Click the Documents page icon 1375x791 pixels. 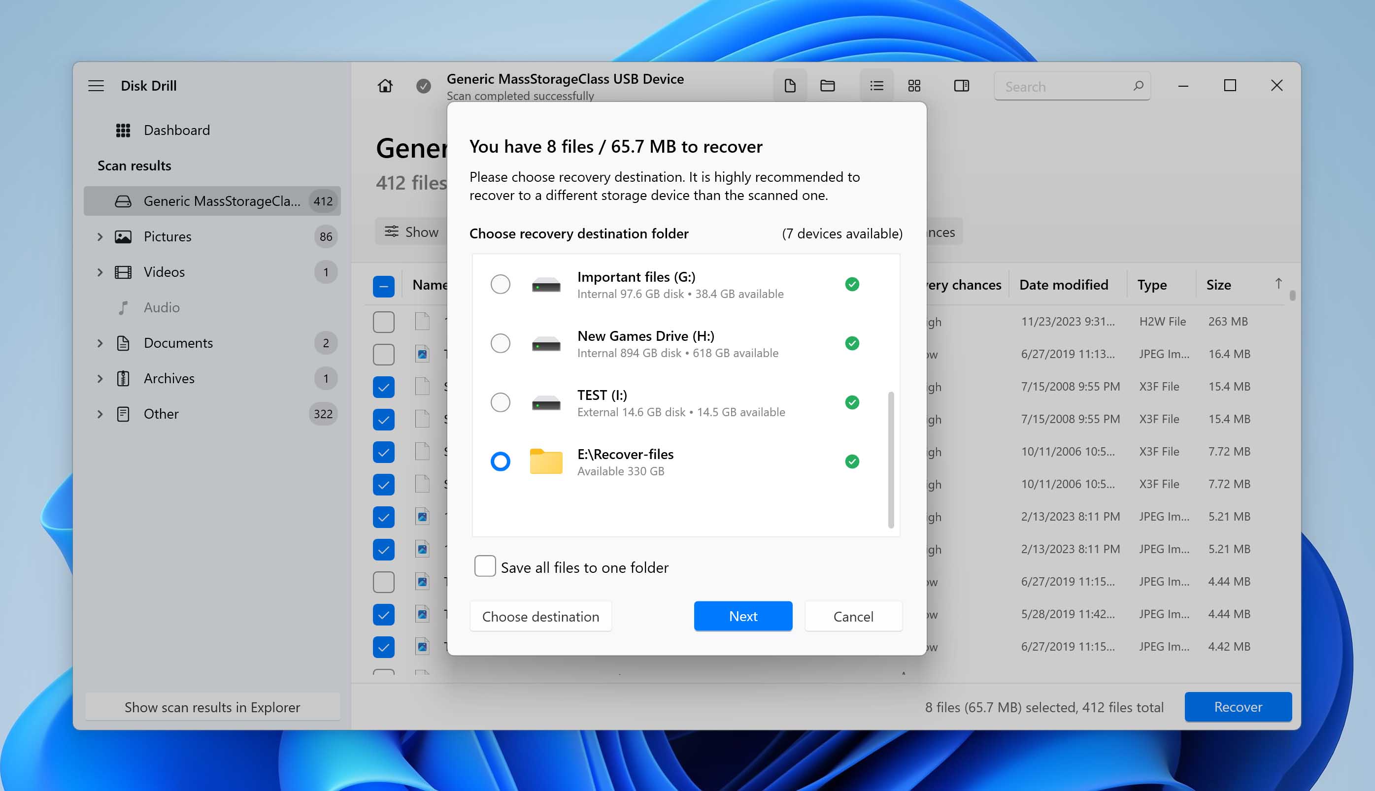[123, 343]
